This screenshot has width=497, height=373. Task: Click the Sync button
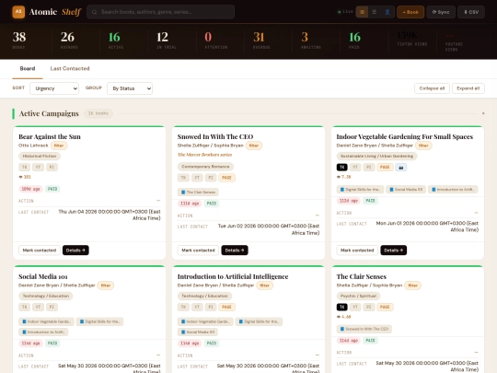coord(441,12)
